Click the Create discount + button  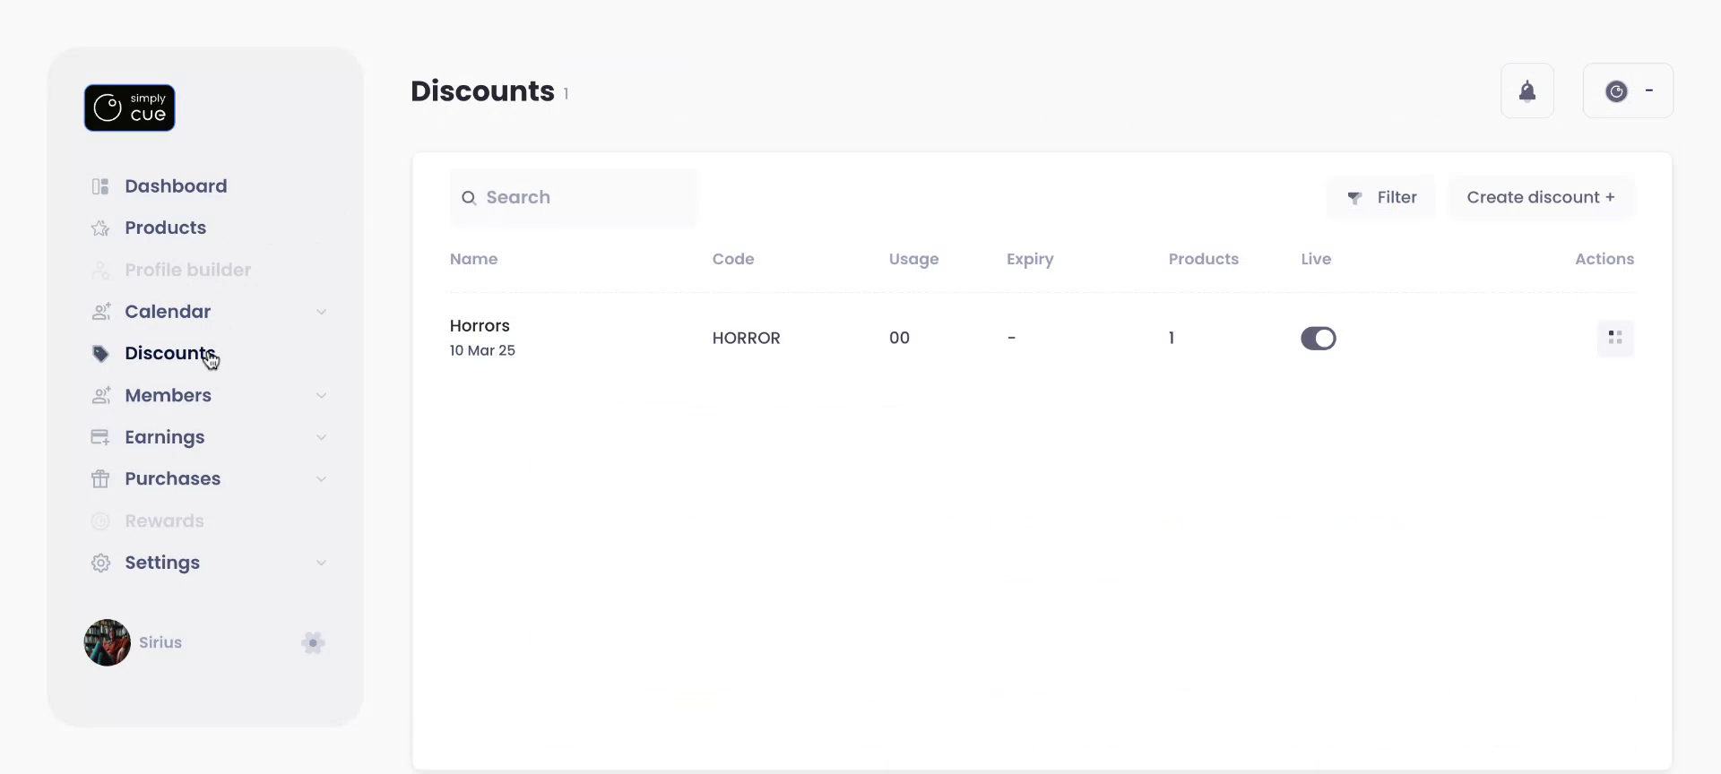[1540, 197]
